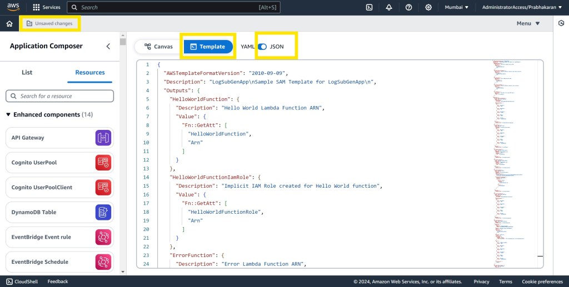Toggle the YAML/JSON format switch
The image size is (569, 287).
[x=262, y=47]
